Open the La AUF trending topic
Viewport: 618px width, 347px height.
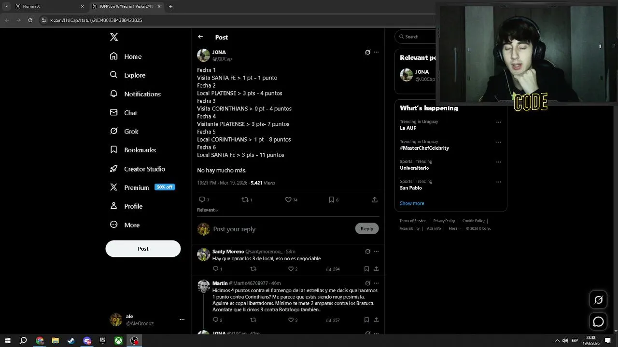click(x=407, y=128)
